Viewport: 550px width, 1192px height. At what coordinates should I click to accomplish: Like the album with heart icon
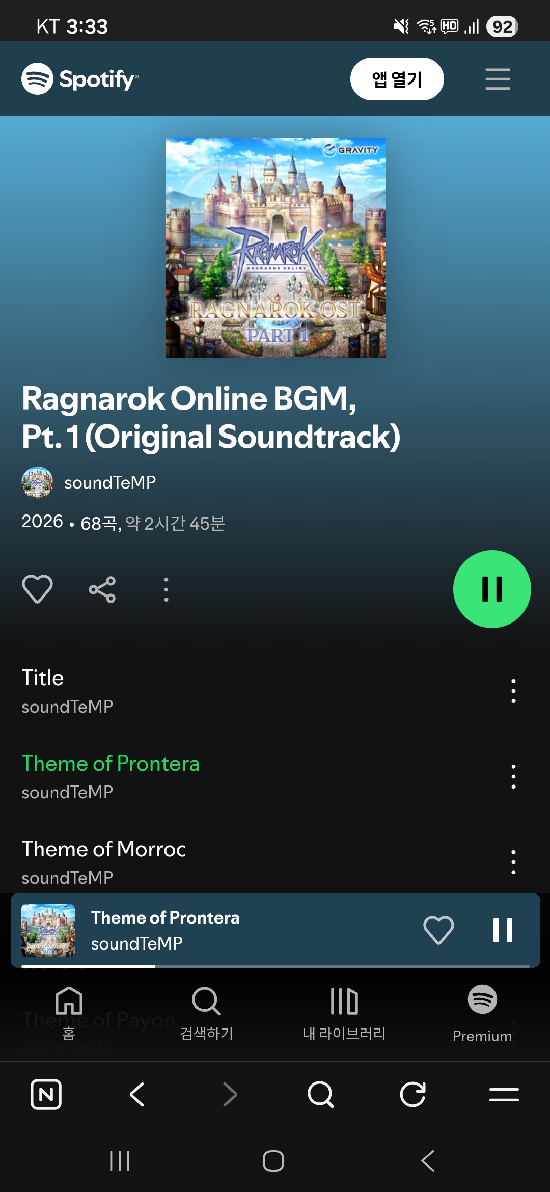(38, 589)
